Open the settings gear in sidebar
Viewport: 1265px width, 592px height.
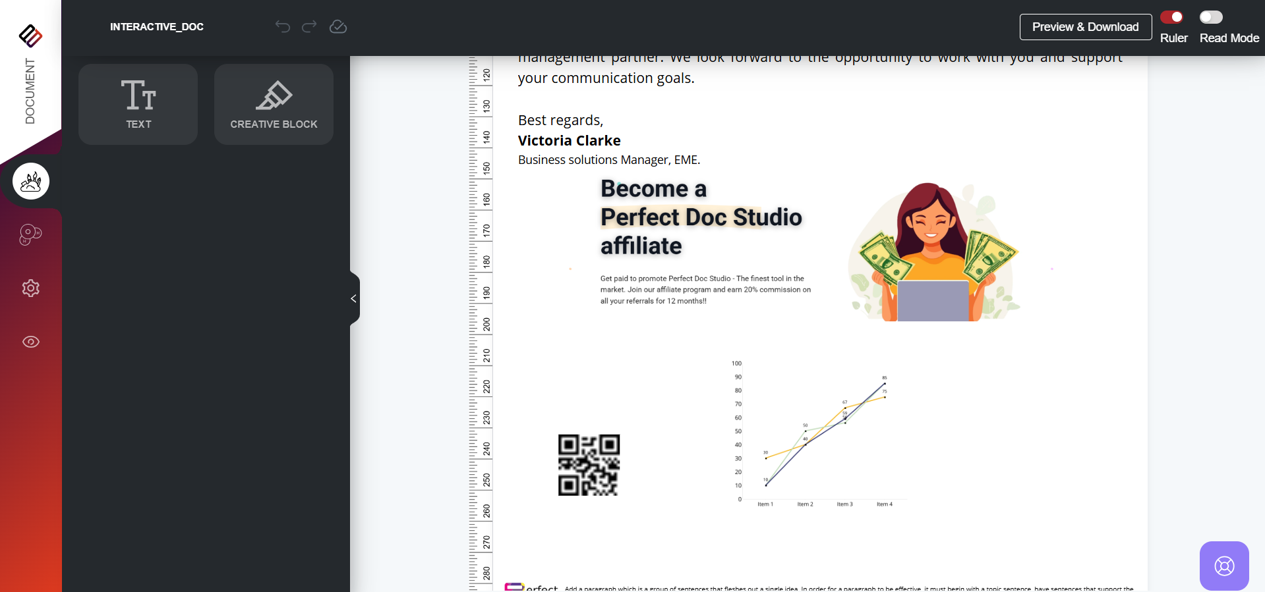click(31, 288)
